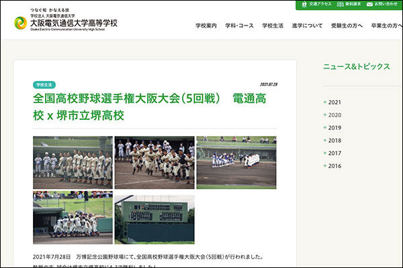Viewport: 403px width, 268px height.
Task: Click the 学校生活 category tag
Action: click(x=44, y=84)
